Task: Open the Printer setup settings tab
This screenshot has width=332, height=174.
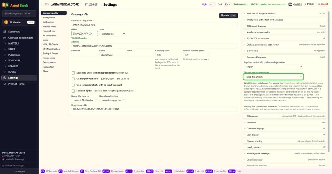Action: tap(54, 58)
